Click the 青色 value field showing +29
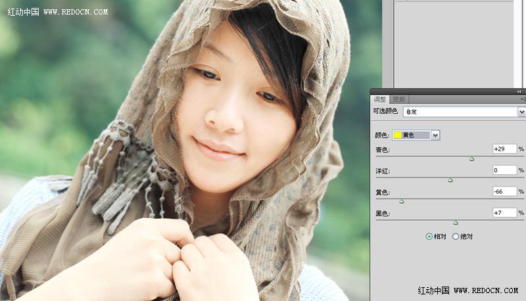The image size is (526, 301). (504, 149)
